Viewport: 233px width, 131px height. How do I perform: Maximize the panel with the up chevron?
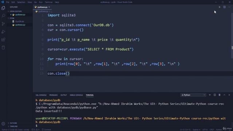[x=224, y=95]
